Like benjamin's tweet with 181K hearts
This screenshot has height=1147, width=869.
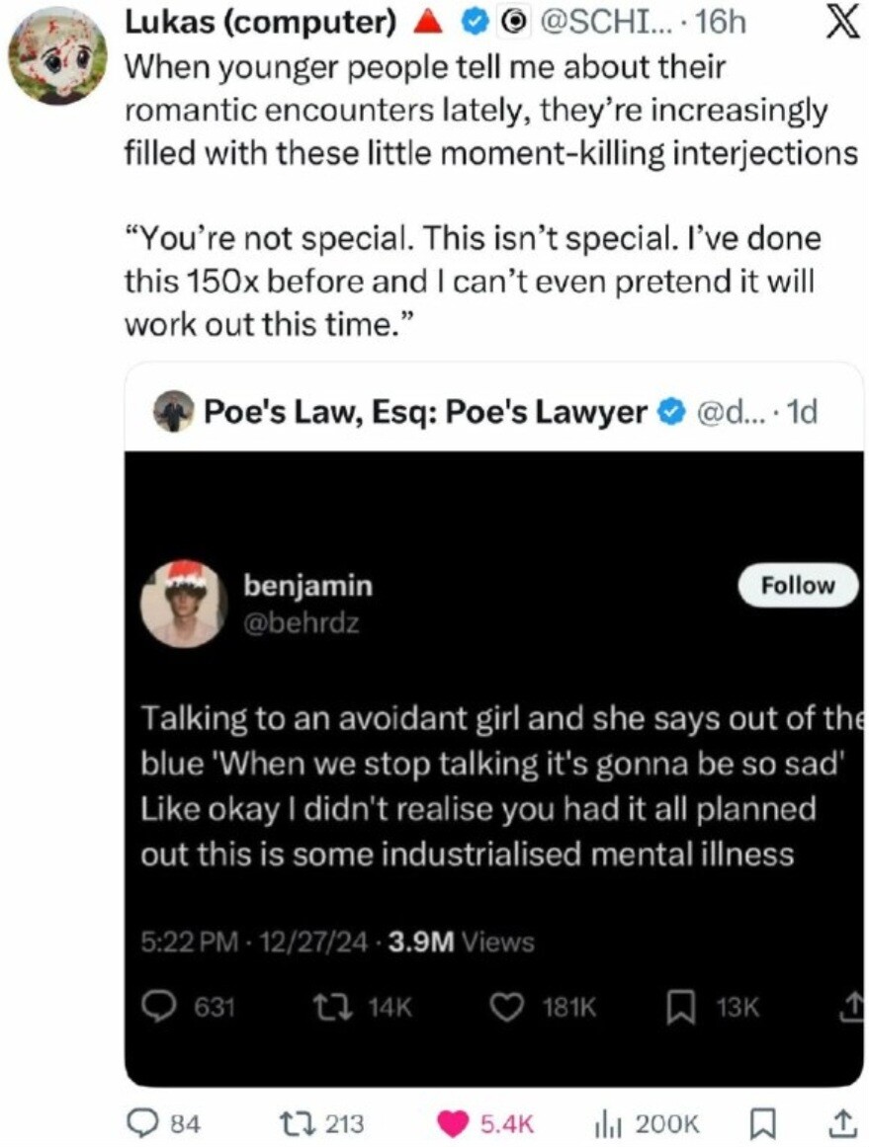coord(507,1008)
